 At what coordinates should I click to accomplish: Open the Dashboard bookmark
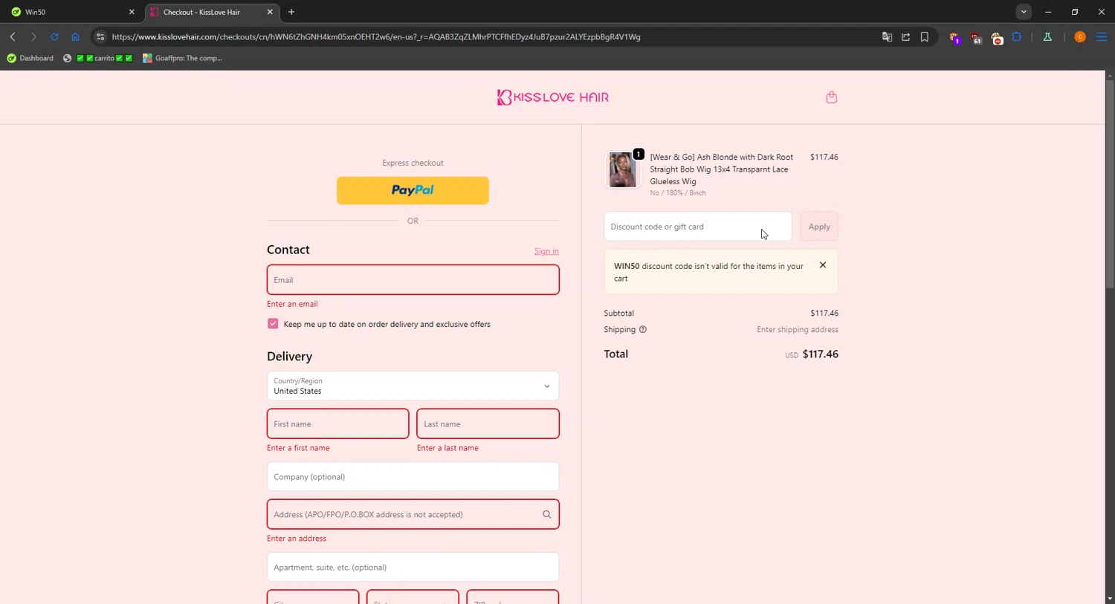(x=30, y=58)
